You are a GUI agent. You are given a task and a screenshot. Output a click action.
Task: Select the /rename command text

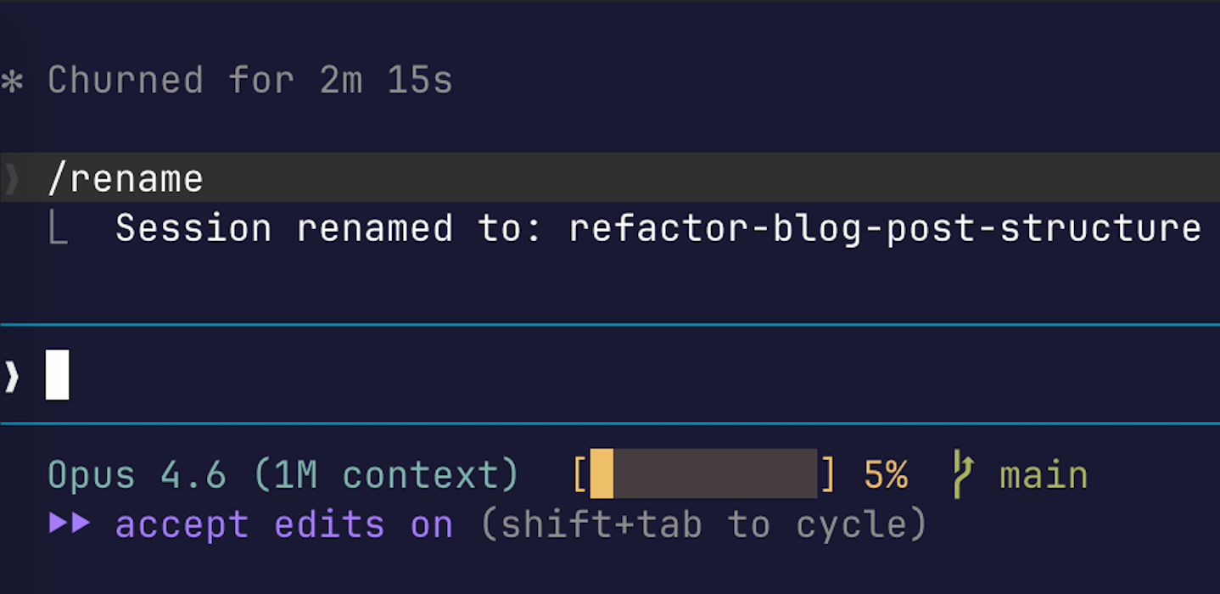coord(126,179)
